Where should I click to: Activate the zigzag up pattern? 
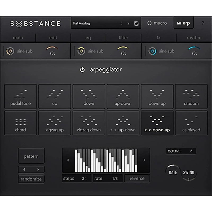point(54,123)
